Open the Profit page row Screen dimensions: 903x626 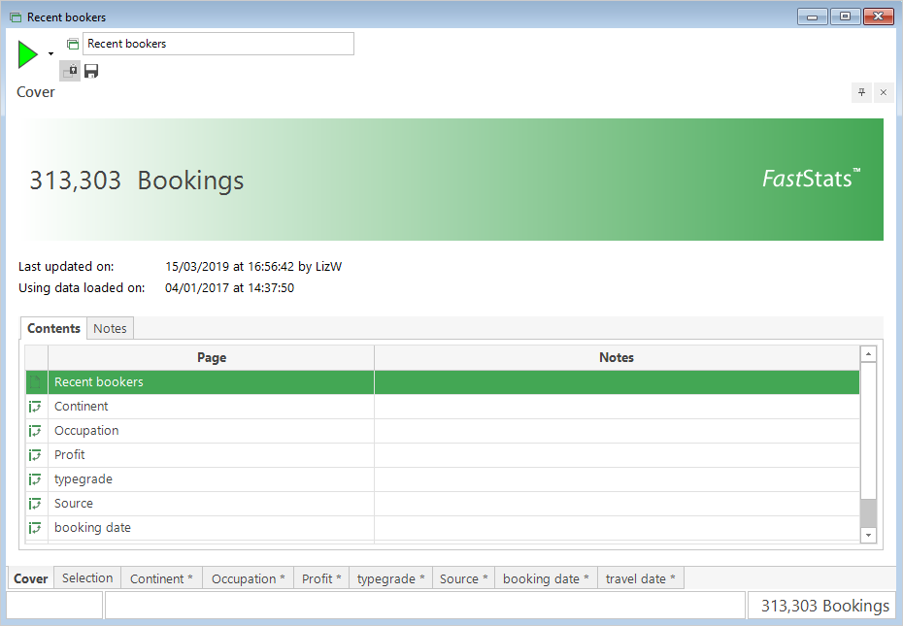pyautogui.click(x=443, y=455)
